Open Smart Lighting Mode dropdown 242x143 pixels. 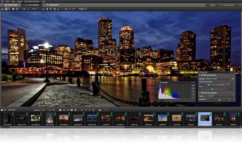(221, 96)
